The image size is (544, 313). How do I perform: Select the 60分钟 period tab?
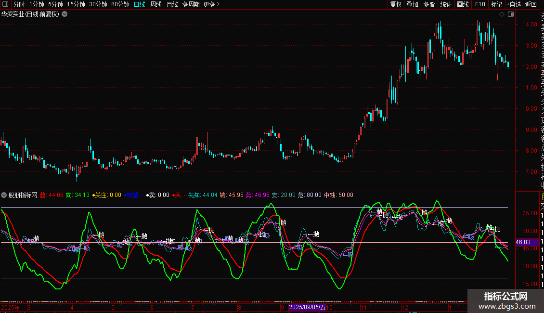120,4
